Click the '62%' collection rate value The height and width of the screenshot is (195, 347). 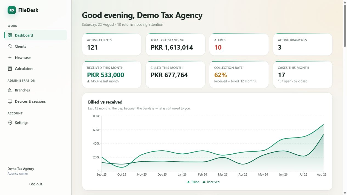click(221, 75)
